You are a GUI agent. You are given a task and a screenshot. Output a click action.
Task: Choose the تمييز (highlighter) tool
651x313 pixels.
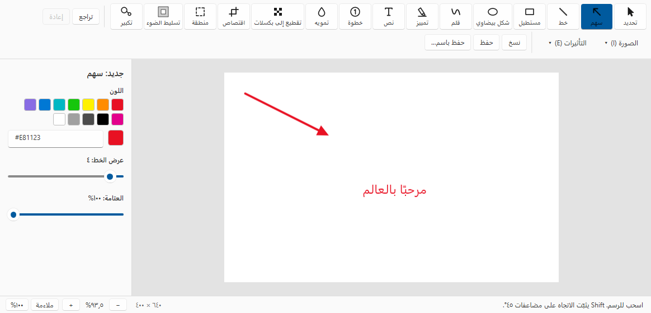(422, 17)
